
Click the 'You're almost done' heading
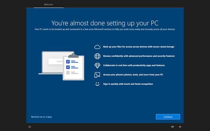pos(105,23)
